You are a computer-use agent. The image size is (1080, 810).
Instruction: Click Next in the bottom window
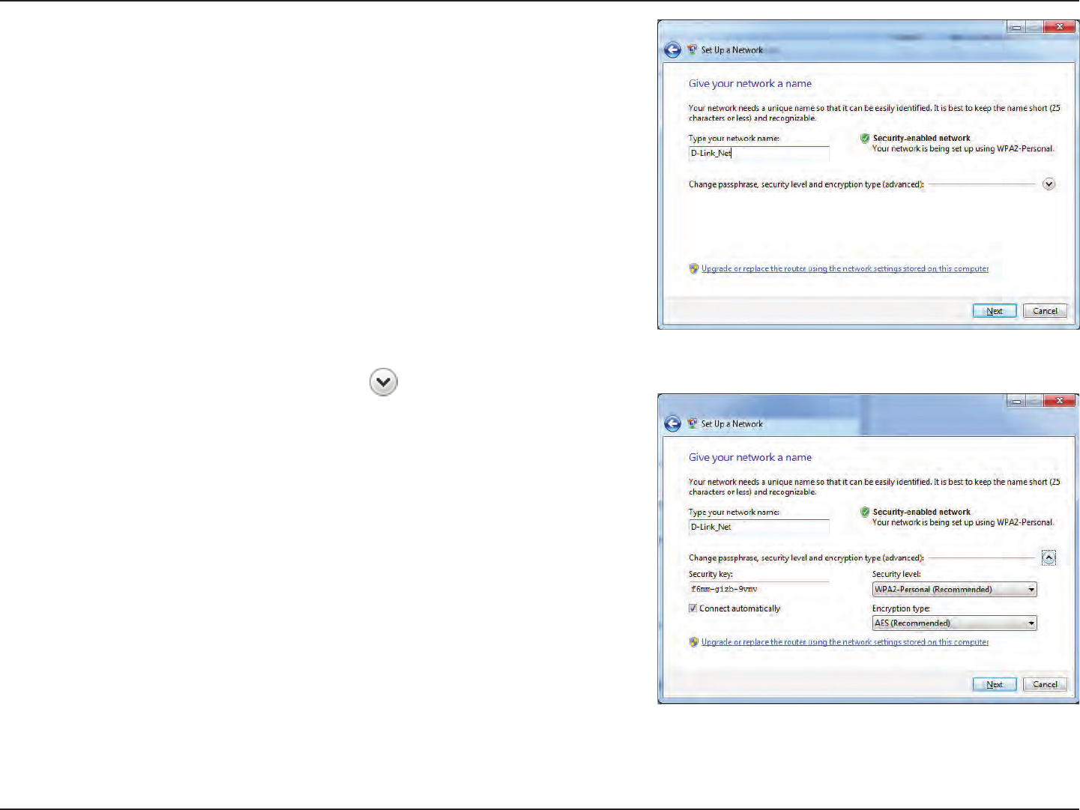click(995, 684)
